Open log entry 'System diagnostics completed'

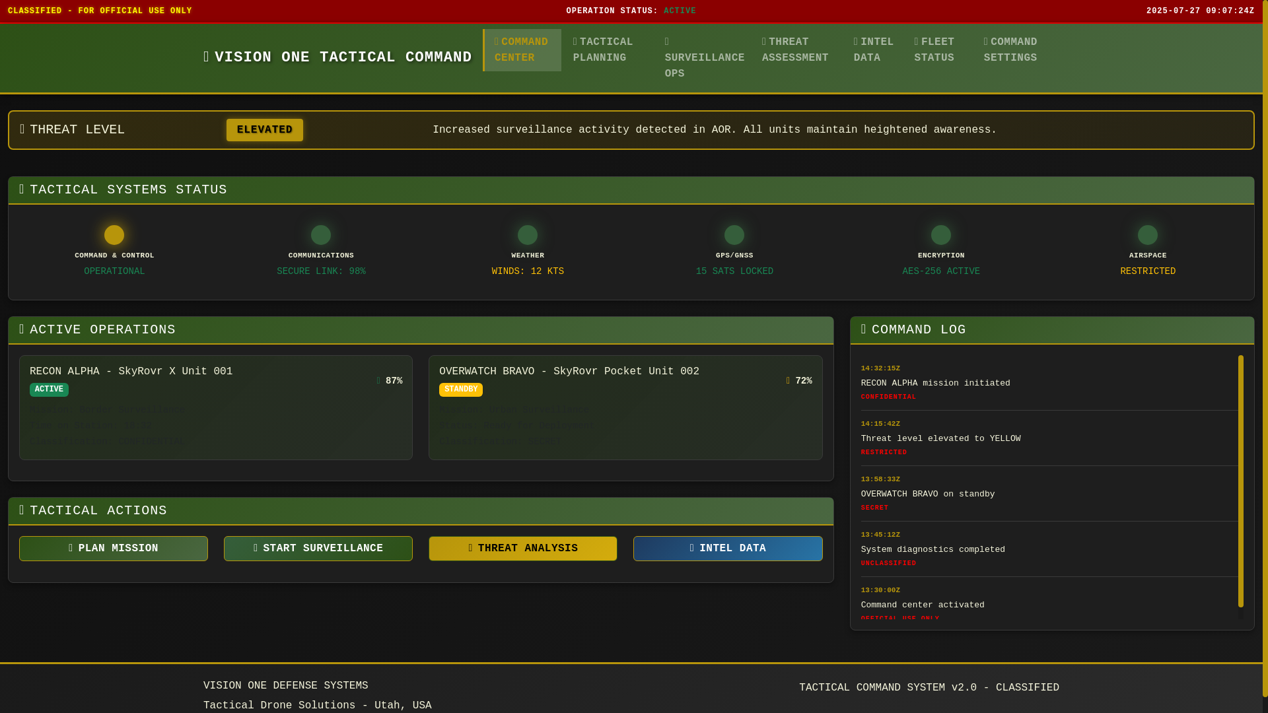pos(1049,549)
